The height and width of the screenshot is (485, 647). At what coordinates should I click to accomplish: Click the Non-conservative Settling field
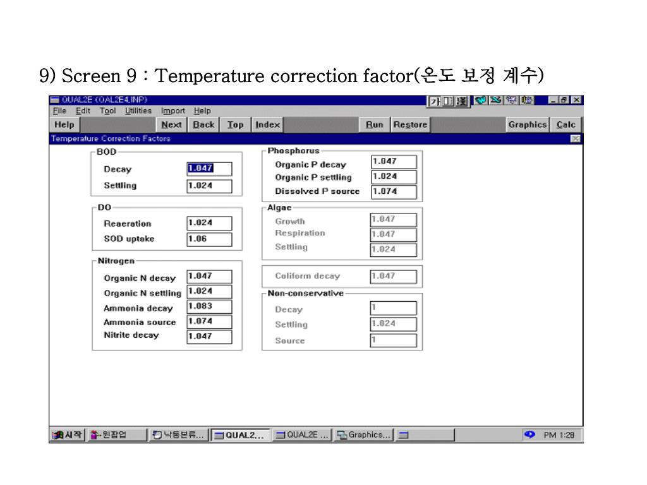pyautogui.click(x=393, y=324)
